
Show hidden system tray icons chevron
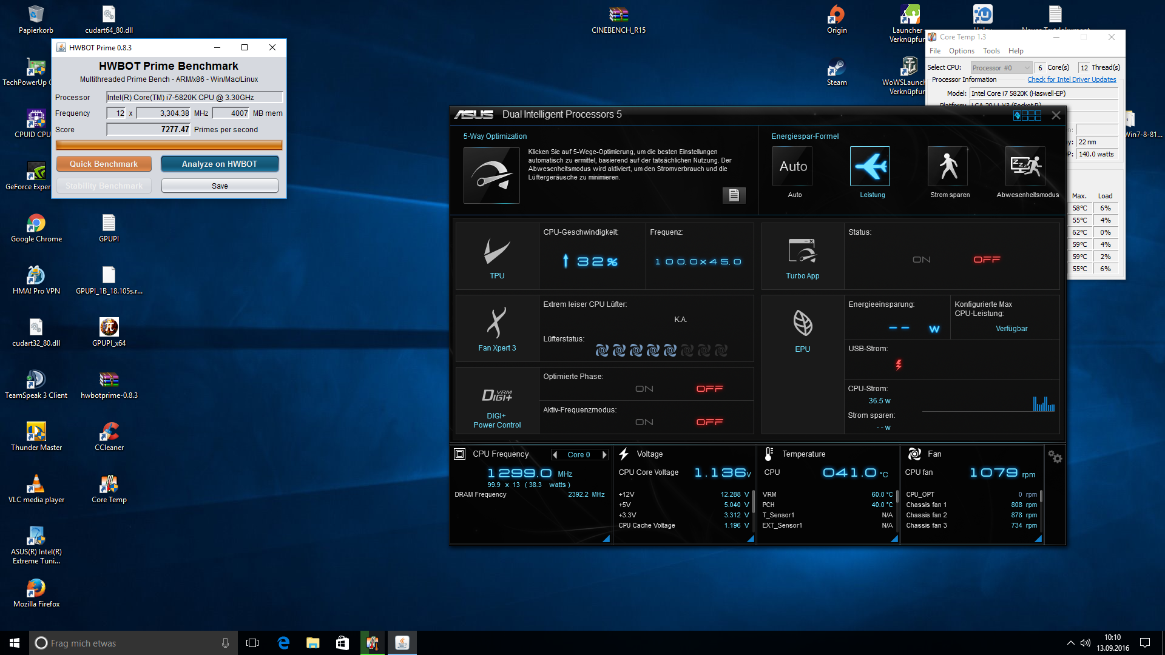pos(1070,643)
